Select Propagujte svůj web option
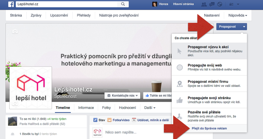The width and height of the screenshot is (263, 139). click(209, 67)
